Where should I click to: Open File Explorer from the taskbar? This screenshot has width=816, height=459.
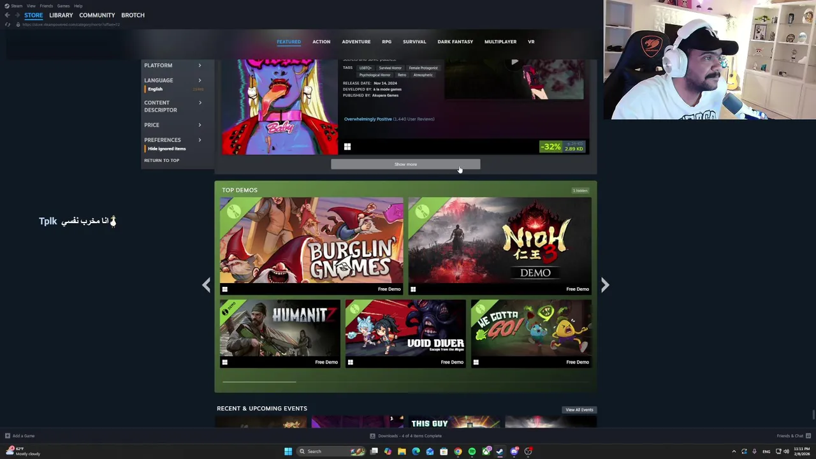(x=402, y=451)
